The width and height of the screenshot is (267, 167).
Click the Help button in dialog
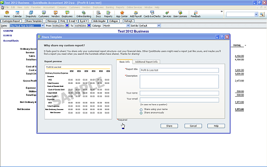216,126
